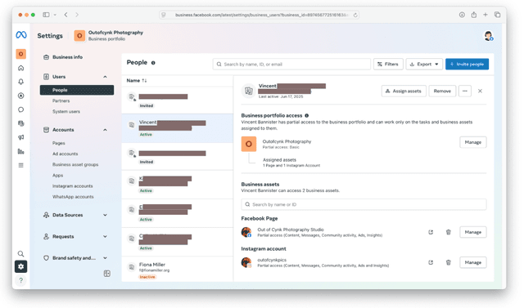Image resolution: width=524 pixels, height=308 pixels.
Task: Open Facebook Page in new window icon
Action: point(431,232)
